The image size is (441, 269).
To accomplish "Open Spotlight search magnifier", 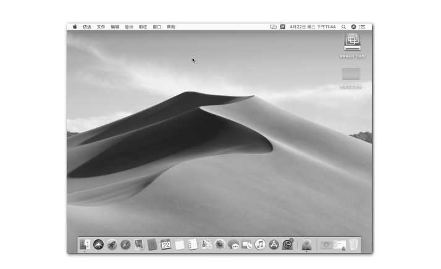I will click(x=343, y=27).
